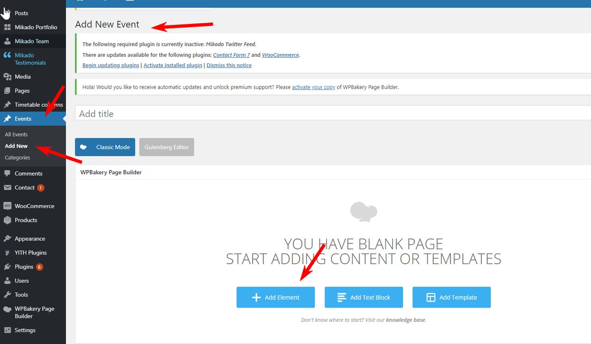Click activate your copy link
This screenshot has height=344, width=591.
tap(314, 87)
